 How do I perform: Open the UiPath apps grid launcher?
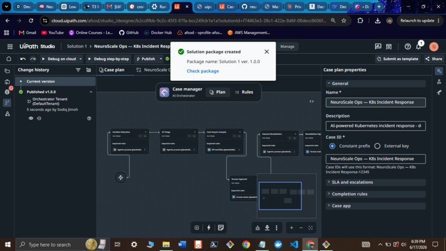point(10,47)
